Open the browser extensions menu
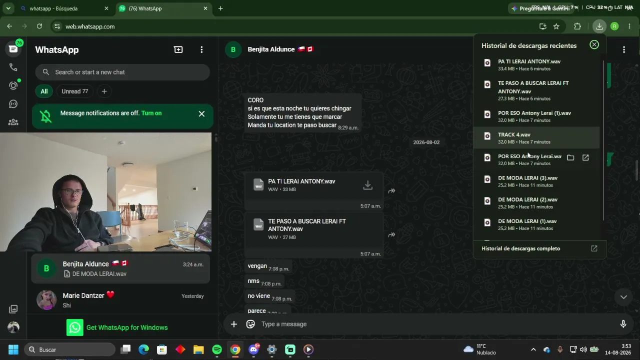 pyautogui.click(x=577, y=26)
